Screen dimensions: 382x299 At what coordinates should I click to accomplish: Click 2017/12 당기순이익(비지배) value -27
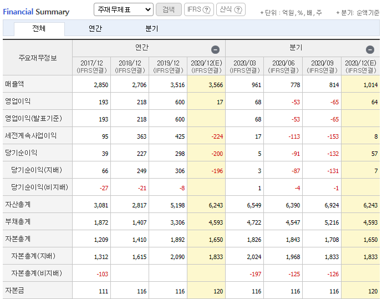click(x=104, y=188)
